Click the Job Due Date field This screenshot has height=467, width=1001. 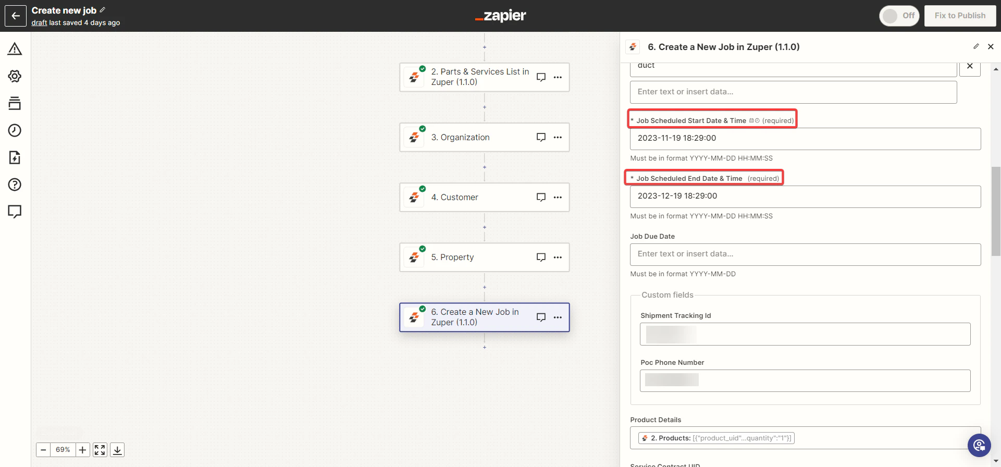[805, 254]
